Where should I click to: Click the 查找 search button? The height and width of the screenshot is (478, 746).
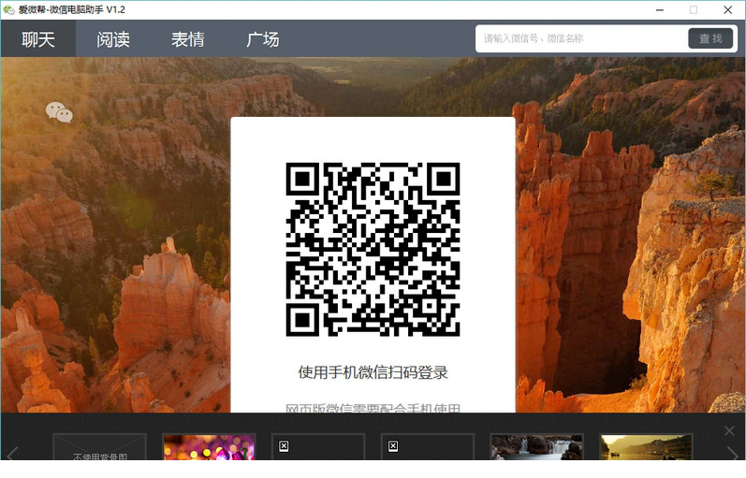710,38
